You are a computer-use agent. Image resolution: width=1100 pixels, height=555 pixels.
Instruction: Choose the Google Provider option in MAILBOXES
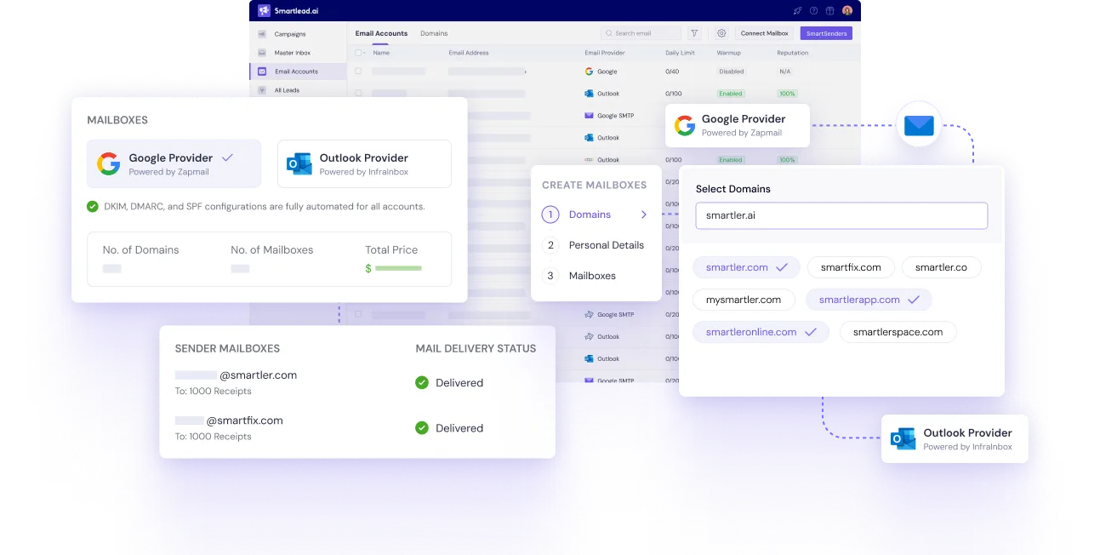[174, 163]
